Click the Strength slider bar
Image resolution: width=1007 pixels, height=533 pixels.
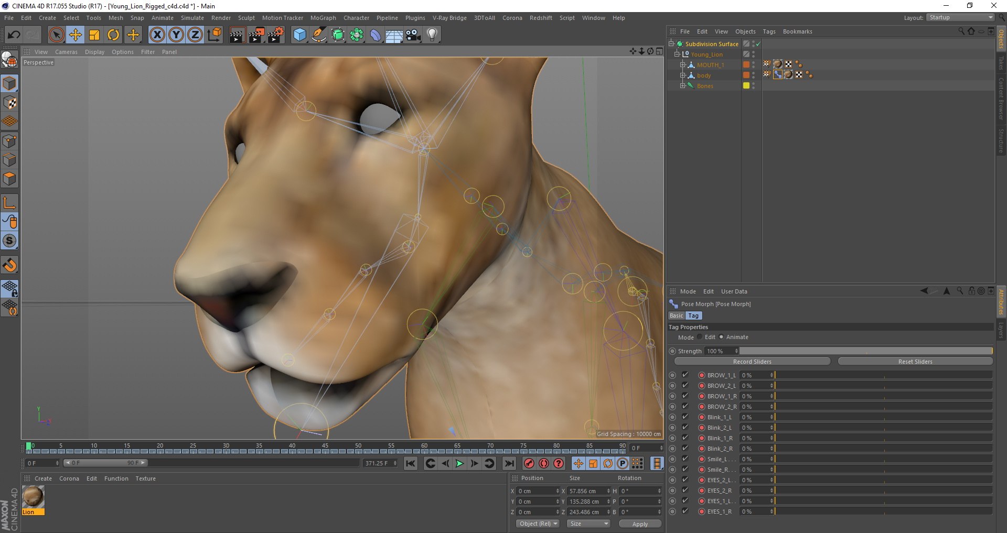point(866,351)
